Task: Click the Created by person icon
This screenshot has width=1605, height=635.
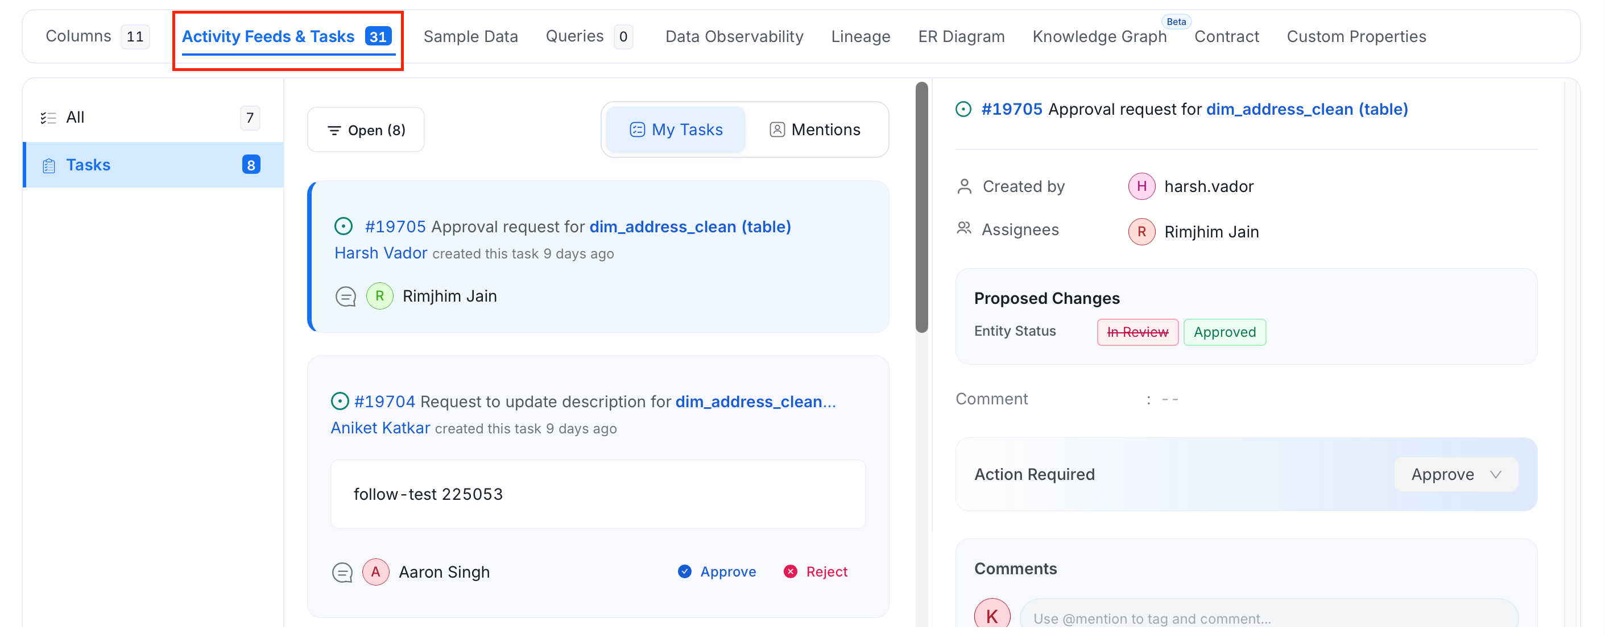Action: [x=964, y=187]
